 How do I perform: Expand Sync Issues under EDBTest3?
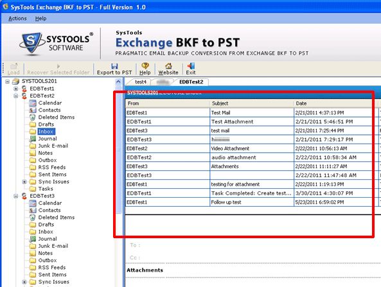(x=24, y=282)
